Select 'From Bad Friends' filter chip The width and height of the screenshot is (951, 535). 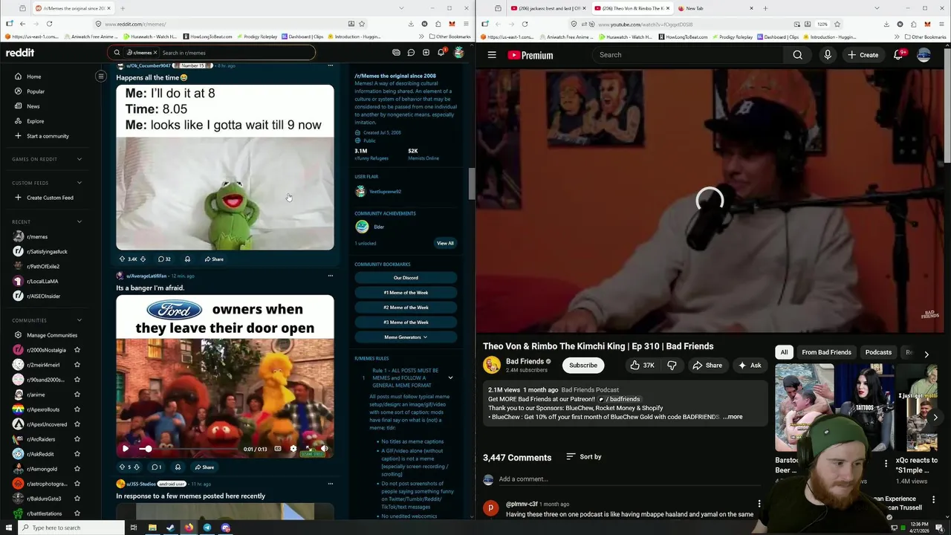826,352
